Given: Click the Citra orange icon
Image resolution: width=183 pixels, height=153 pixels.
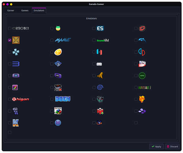Looking at the screenshot, I should coord(58,52).
